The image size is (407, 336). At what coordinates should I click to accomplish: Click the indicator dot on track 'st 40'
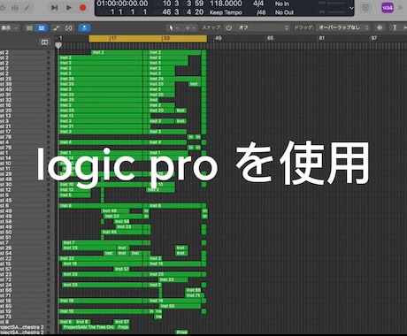(49, 89)
